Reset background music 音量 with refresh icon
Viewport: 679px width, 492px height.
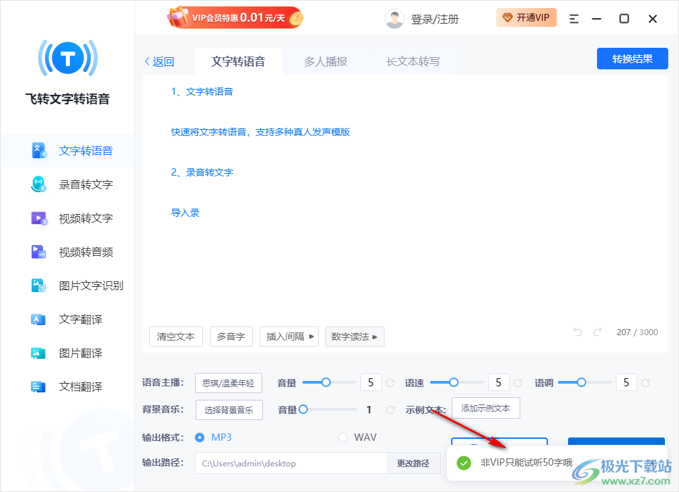pos(391,410)
